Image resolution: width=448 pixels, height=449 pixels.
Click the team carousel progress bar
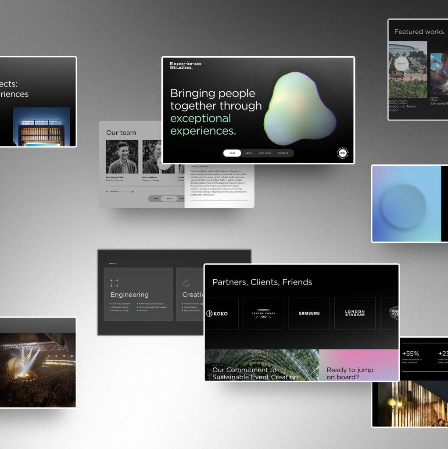[x=120, y=192]
